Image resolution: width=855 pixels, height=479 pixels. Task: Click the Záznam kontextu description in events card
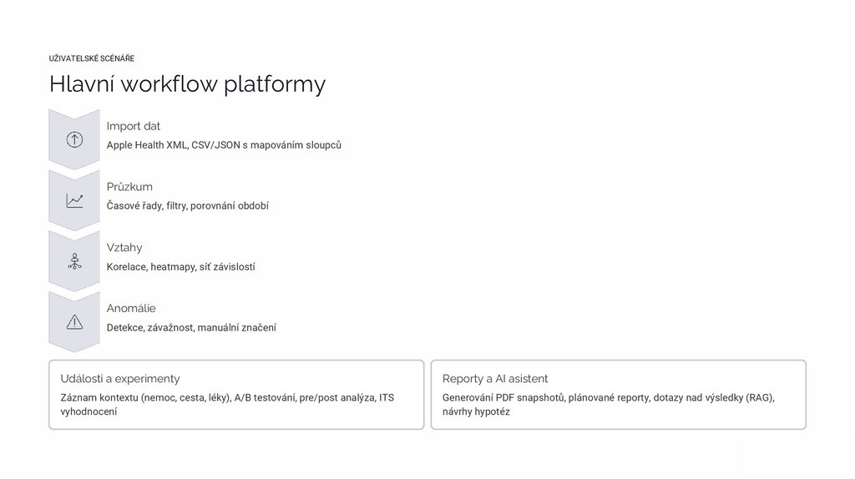click(227, 405)
